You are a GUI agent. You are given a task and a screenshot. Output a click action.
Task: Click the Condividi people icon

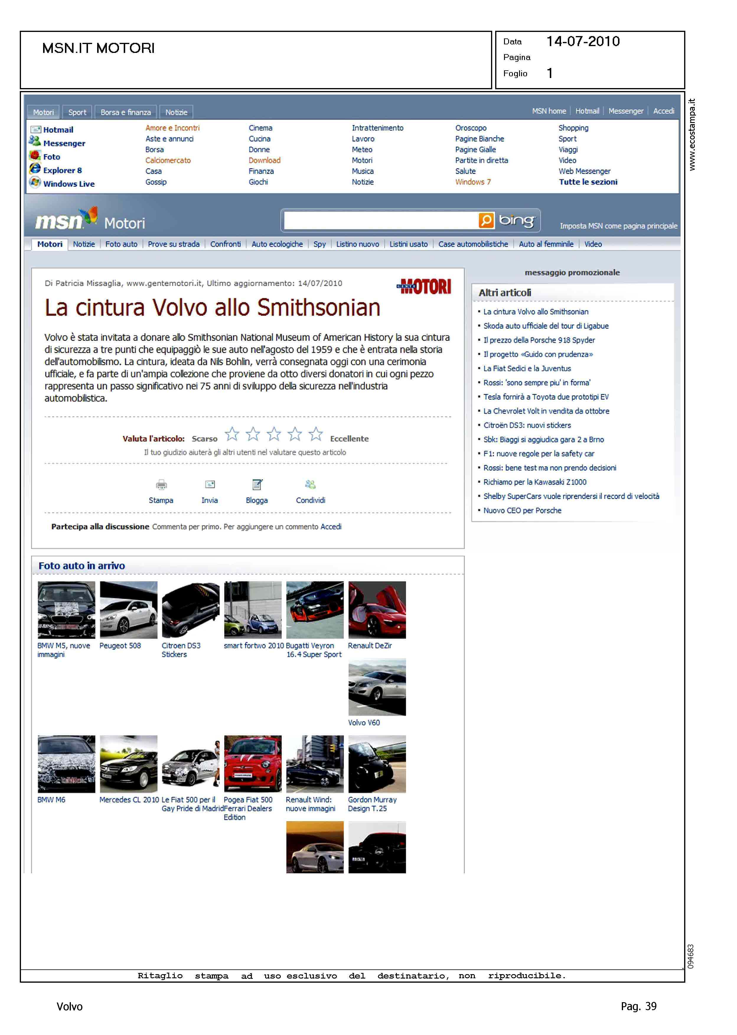pyautogui.click(x=310, y=485)
